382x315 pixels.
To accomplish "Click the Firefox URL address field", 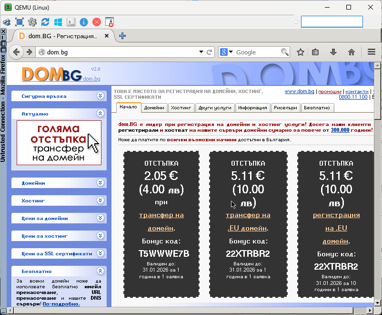I will [122, 52].
